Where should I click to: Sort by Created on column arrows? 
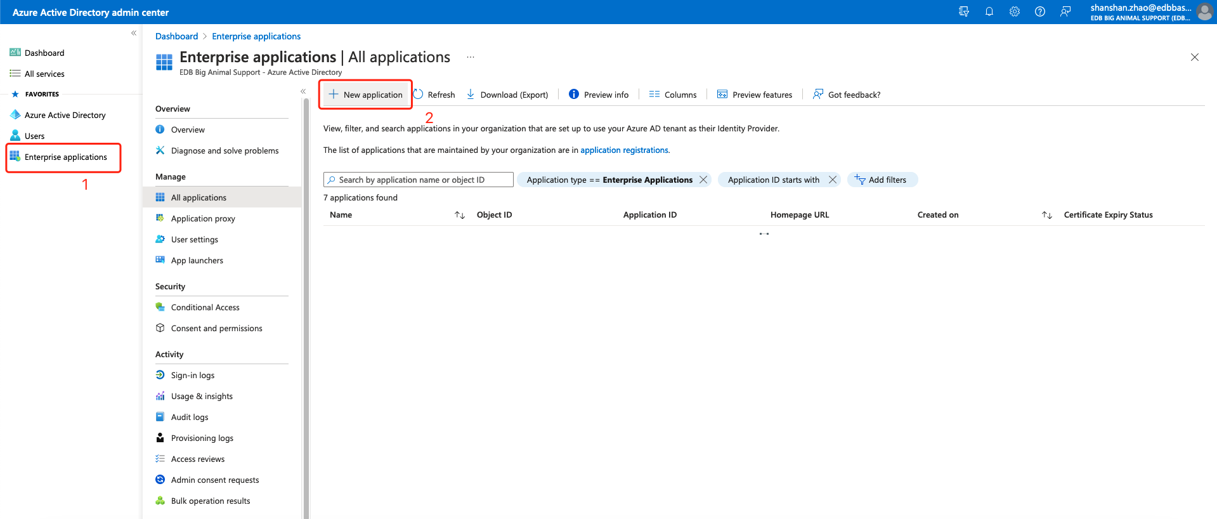(x=1047, y=215)
